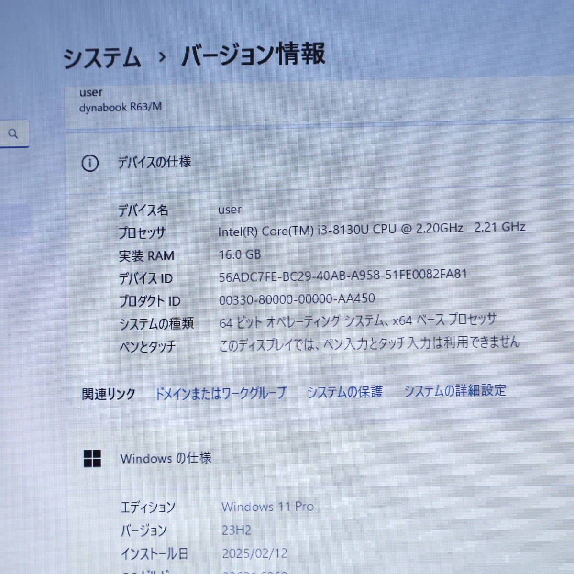Click the Windows logo beside Windows の仕様
The width and height of the screenshot is (574, 574).
[x=92, y=458]
